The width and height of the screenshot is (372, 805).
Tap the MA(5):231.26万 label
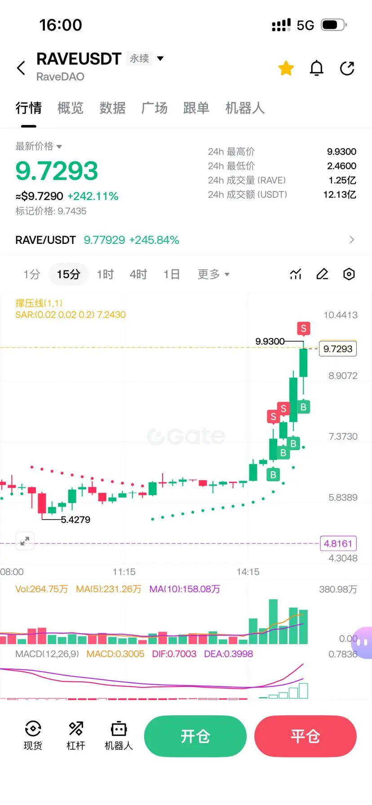(108, 589)
